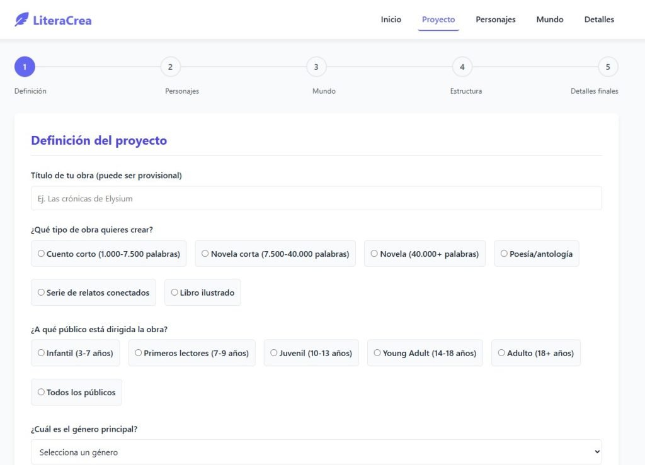
Task: Click step 5 Detalles finales circle
Action: point(608,67)
